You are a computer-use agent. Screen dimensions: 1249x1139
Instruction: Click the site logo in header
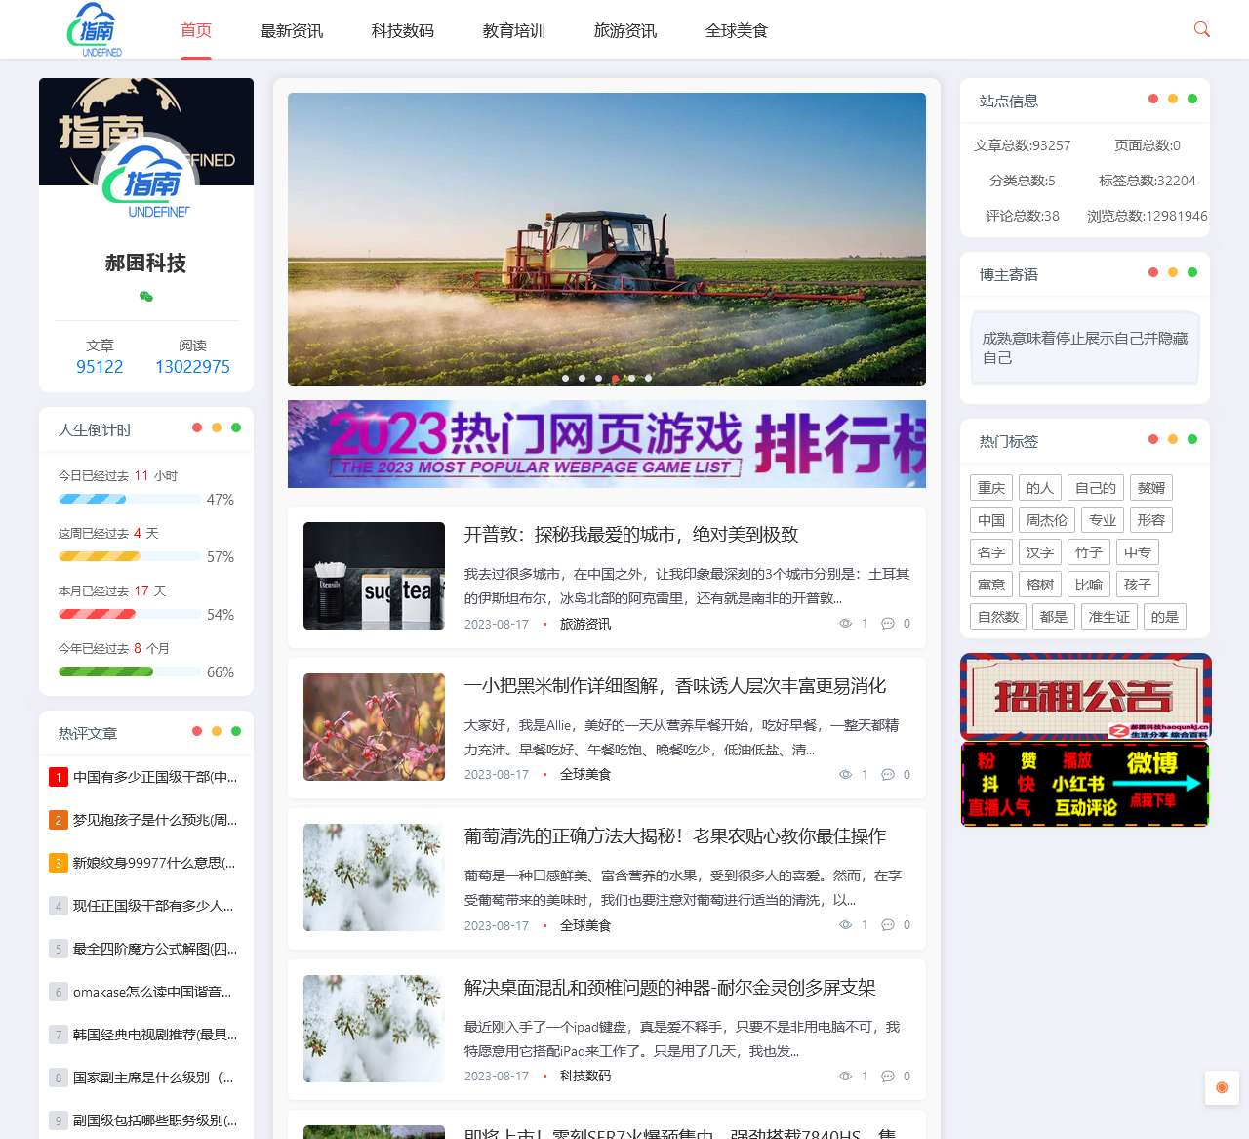(x=97, y=30)
